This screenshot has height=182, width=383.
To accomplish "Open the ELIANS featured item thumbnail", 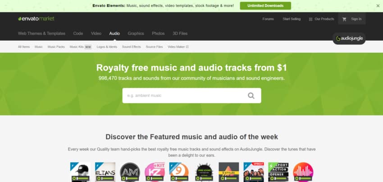I will pyautogui.click(x=105, y=172).
